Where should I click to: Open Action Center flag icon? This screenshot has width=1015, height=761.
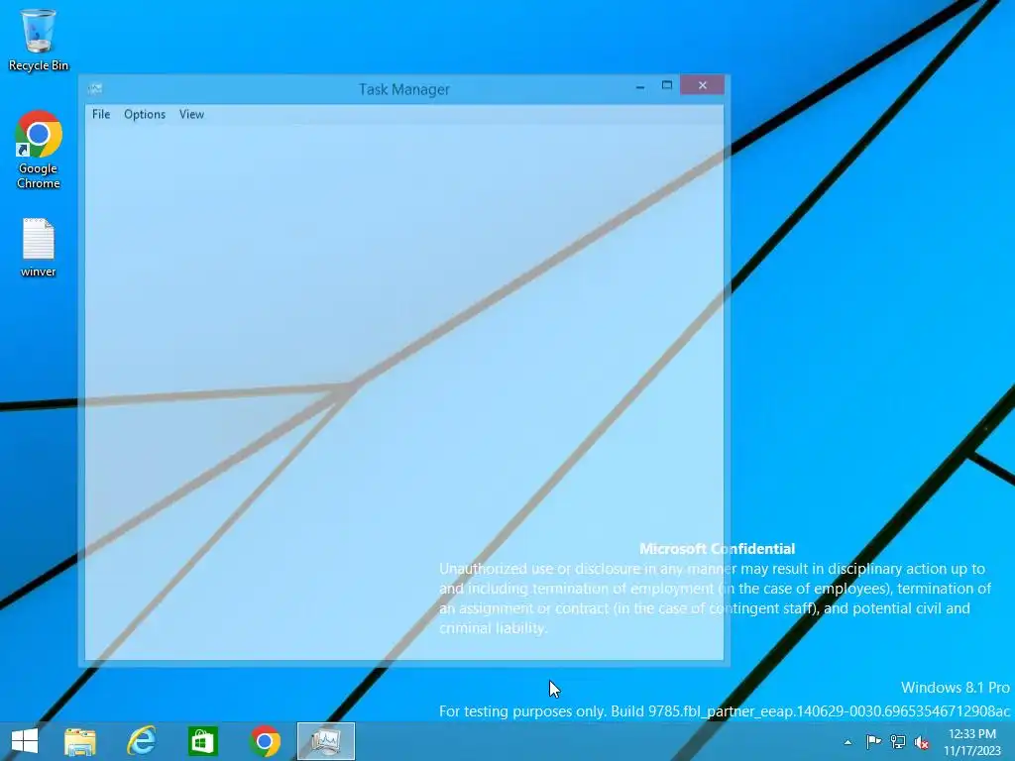[x=873, y=741]
